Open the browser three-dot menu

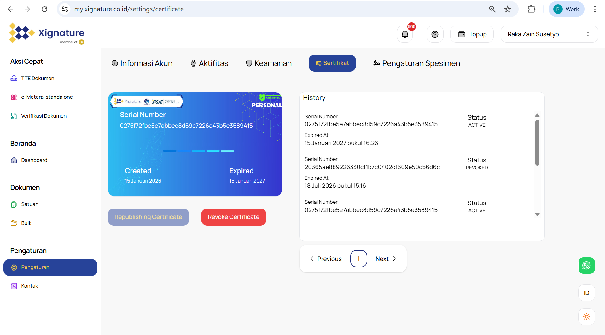pos(595,9)
